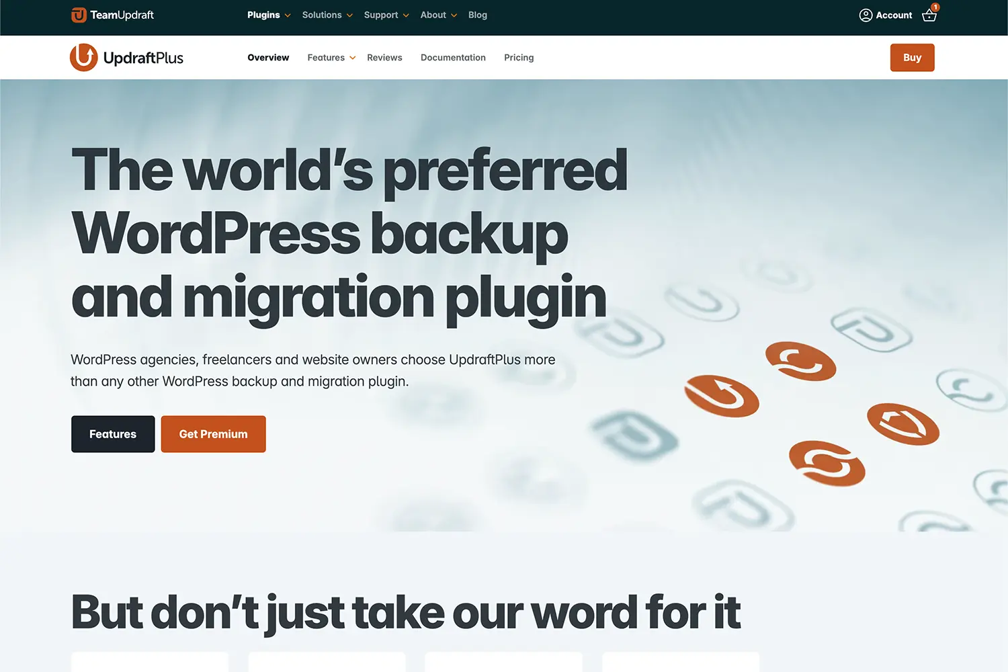1008x672 pixels.
Task: Open the Plugins menu
Action: pyautogui.click(x=263, y=15)
